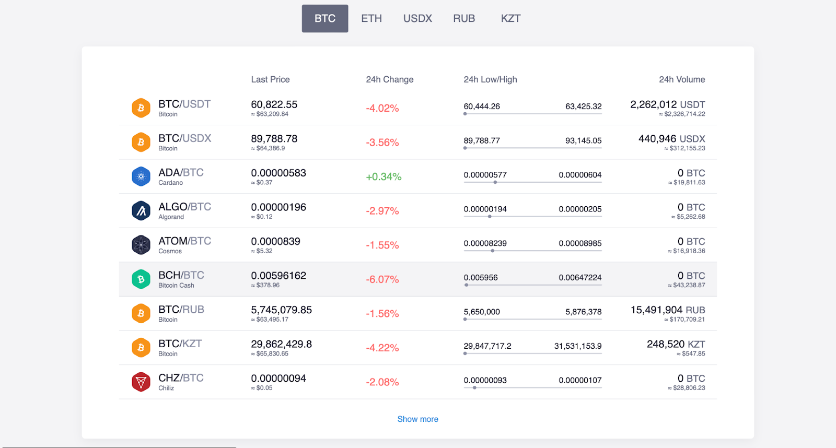
Task: Click the 24h high value 0.00647224
Action: [x=580, y=278]
